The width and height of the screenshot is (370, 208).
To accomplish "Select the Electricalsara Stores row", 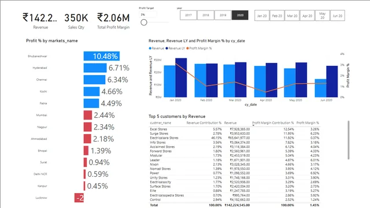I will tap(234, 138).
